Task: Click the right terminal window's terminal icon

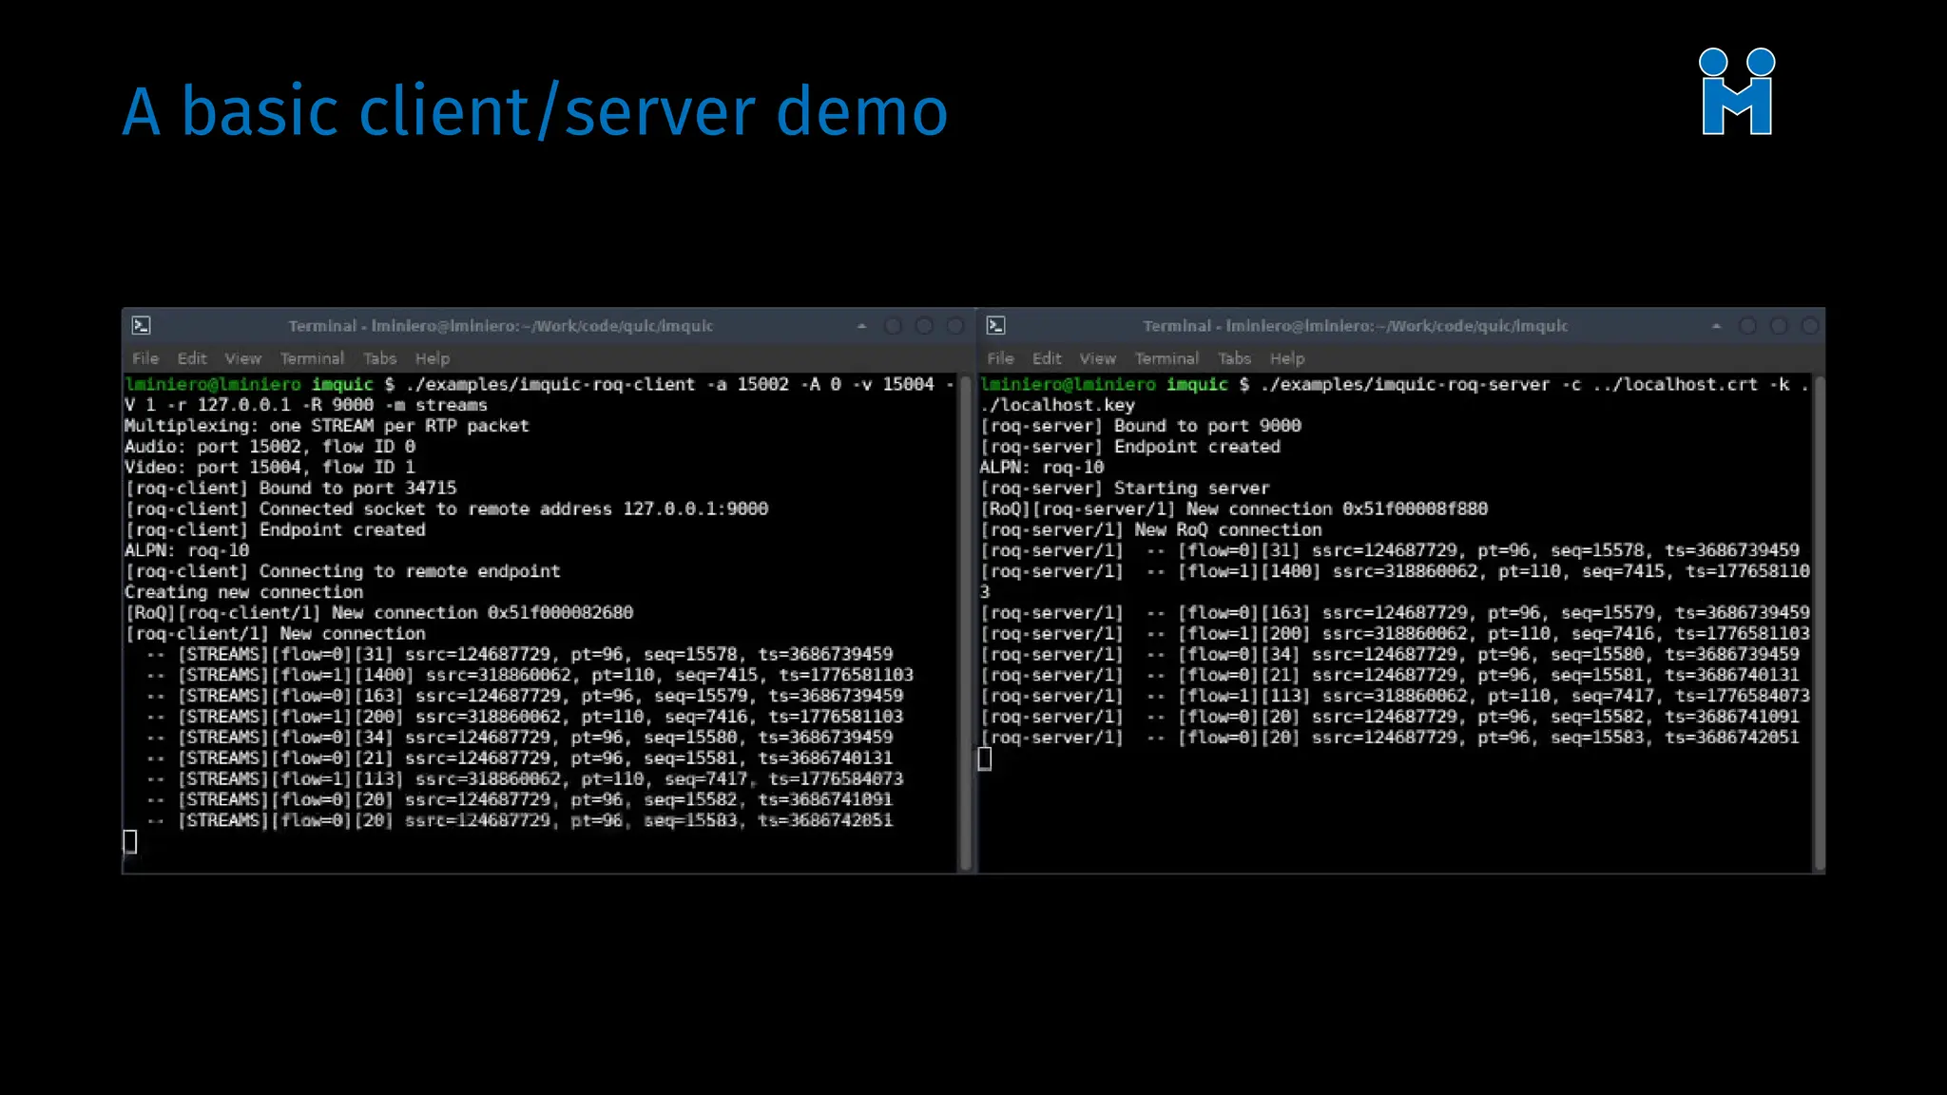Action: click(995, 326)
